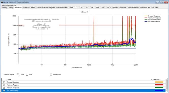Image resolution: width=169 pixels, height=93 pixels.
Task: Select the VSI Index Average row name
Action: (13, 91)
